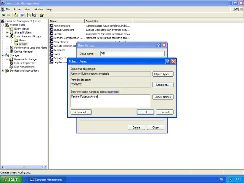The height and width of the screenshot is (183, 244).
Task: Open Disk Defragmenter in the tree
Action: click(25, 63)
